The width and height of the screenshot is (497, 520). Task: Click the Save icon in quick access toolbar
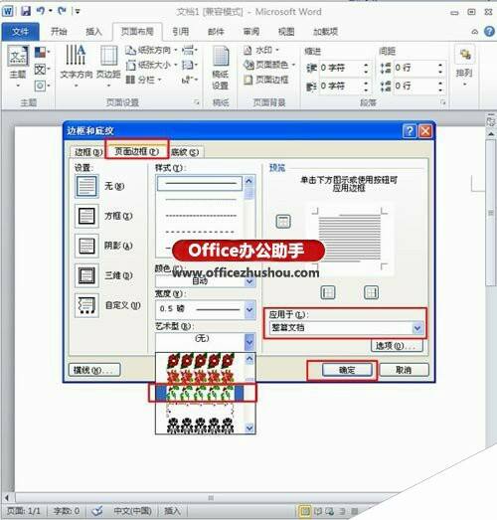[x=26, y=11]
